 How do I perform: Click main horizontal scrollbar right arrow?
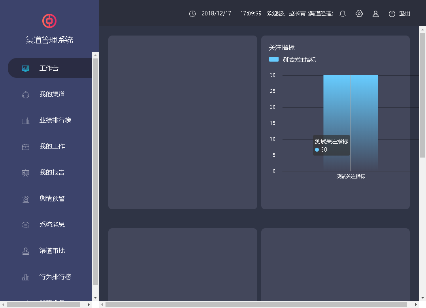[416, 305]
